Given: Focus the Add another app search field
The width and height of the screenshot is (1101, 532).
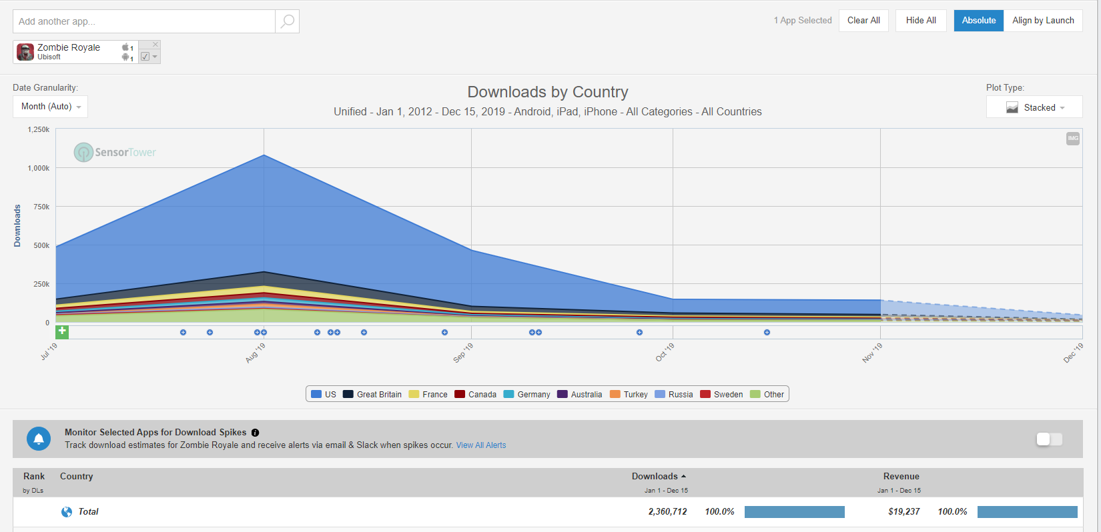Looking at the screenshot, I should pyautogui.click(x=144, y=21).
